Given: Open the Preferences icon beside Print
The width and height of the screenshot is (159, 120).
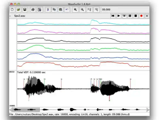Looking at the screenshot, I should click(x=39, y=10).
